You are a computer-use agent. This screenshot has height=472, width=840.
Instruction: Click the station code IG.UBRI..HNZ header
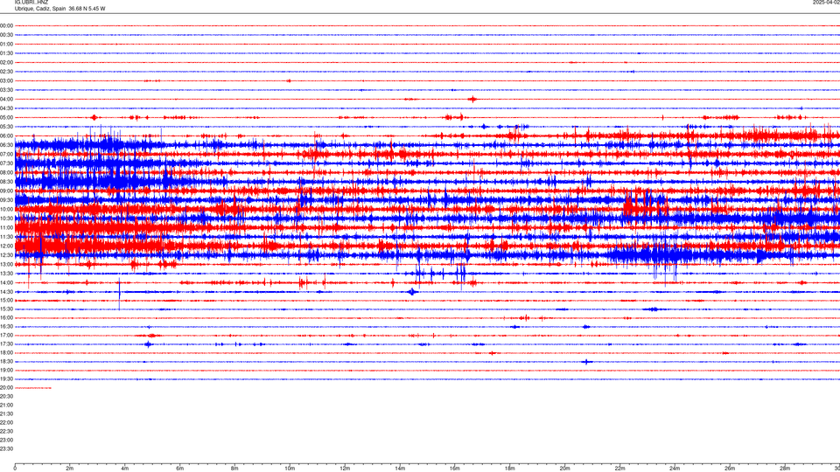(31, 3)
